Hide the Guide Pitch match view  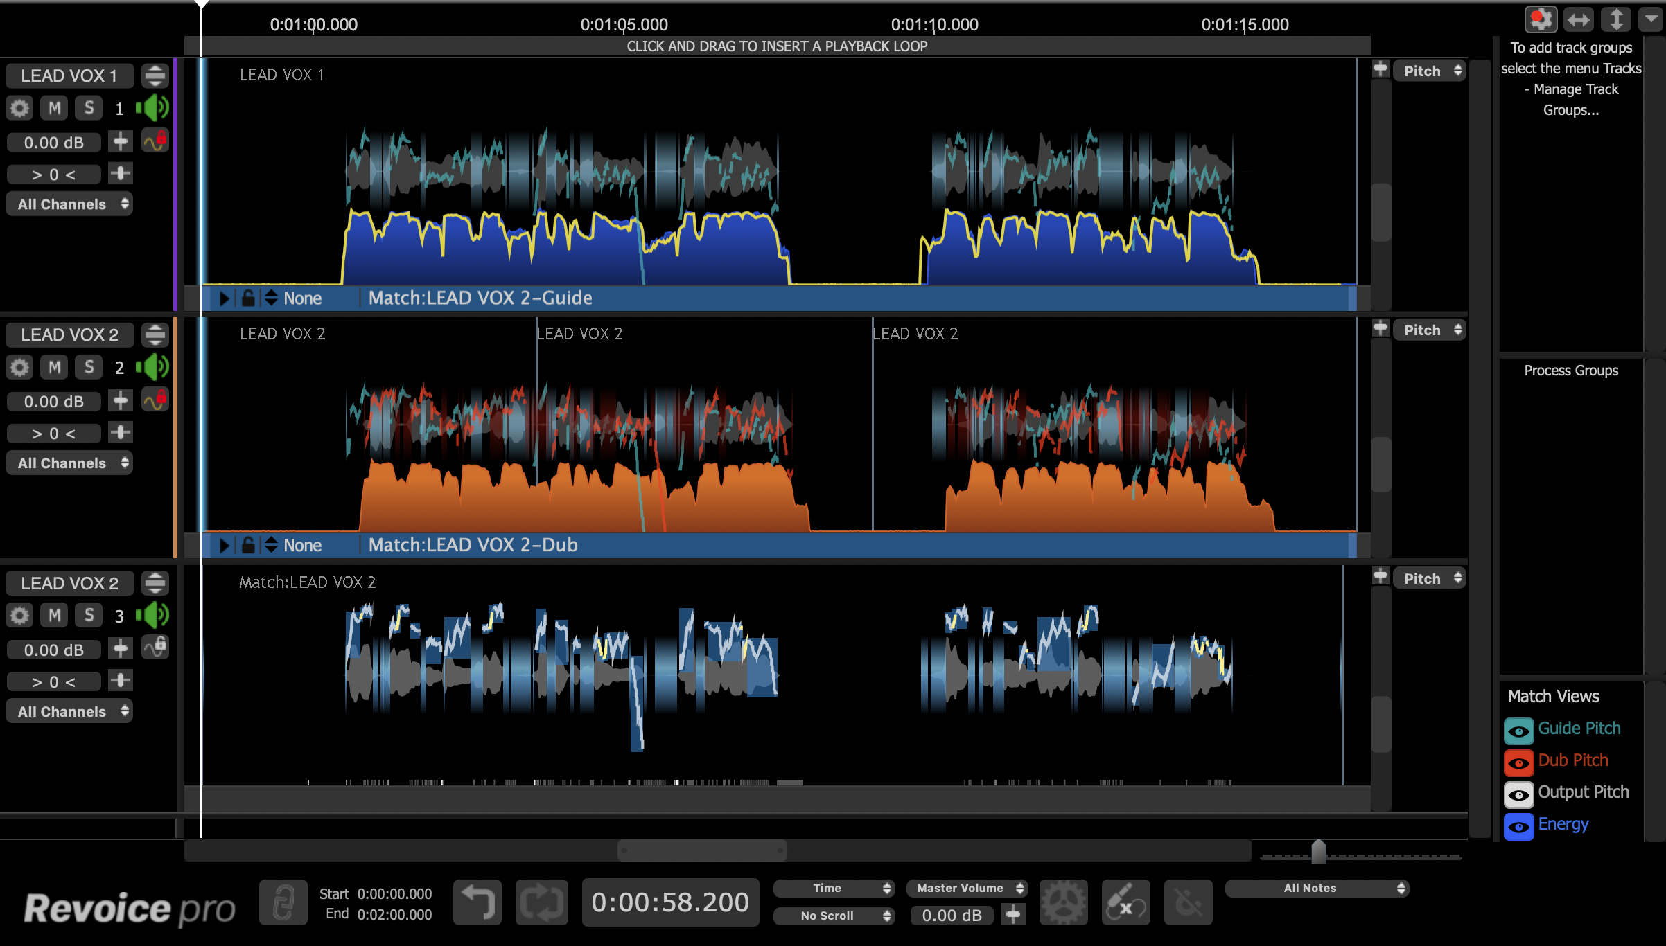click(1518, 730)
